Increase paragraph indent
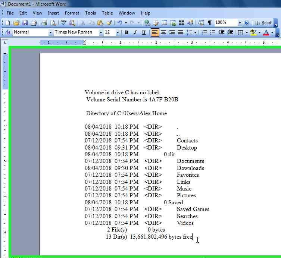281x258 pixels. click(230, 32)
